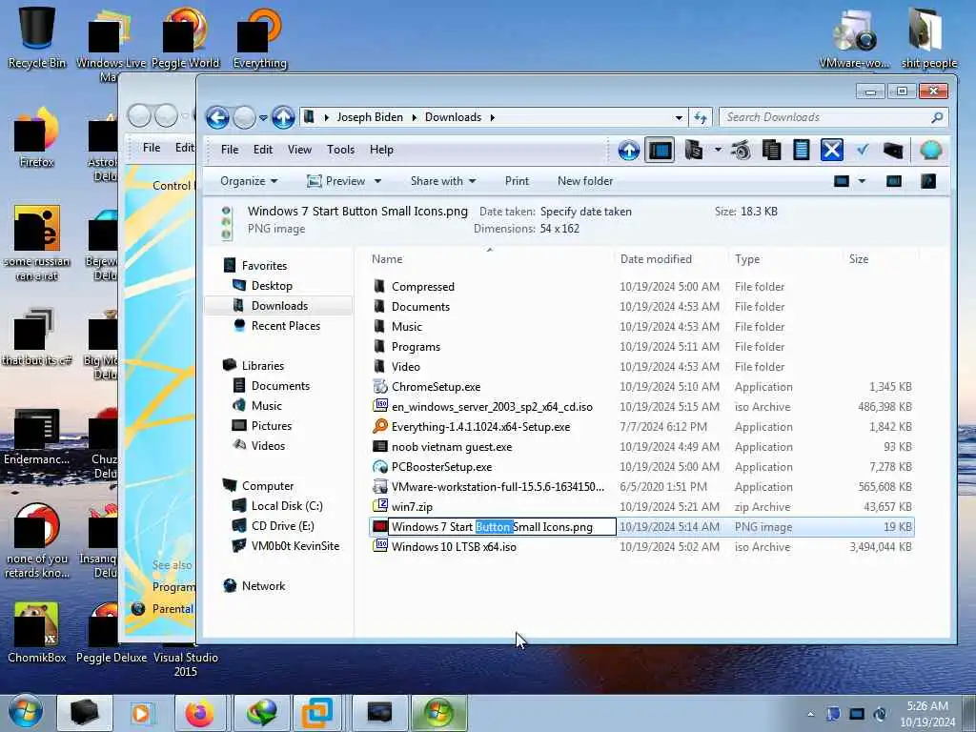The height and width of the screenshot is (732, 976).
Task: Open the File menu in Downloads window
Action: (230, 150)
